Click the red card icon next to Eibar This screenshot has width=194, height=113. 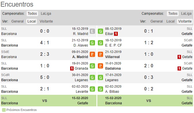click(116, 34)
